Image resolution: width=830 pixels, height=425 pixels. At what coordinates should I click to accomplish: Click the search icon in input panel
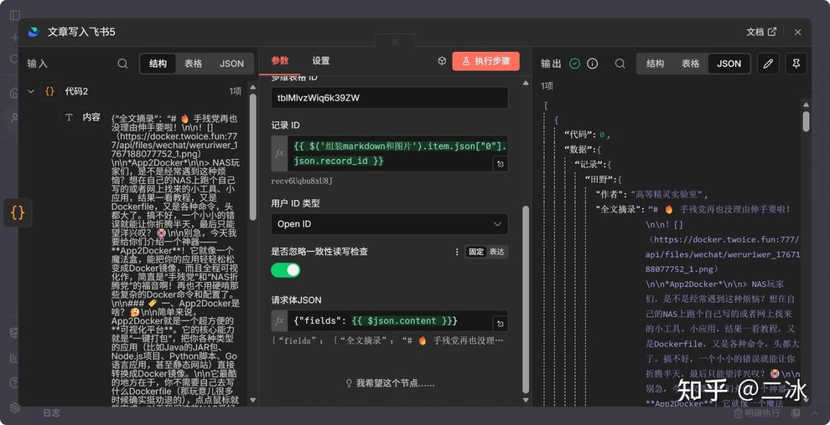click(123, 63)
